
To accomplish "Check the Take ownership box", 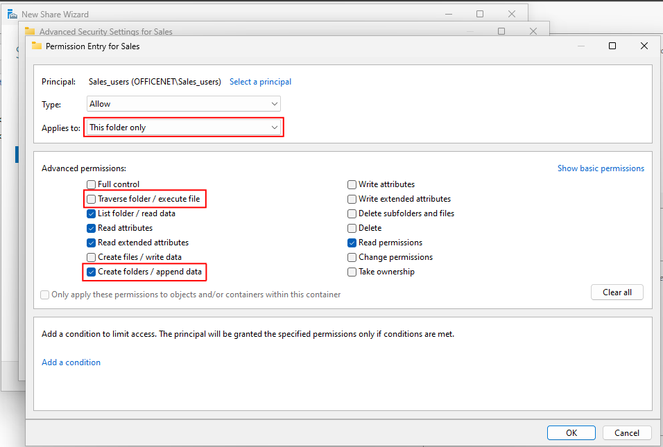I will (x=352, y=272).
